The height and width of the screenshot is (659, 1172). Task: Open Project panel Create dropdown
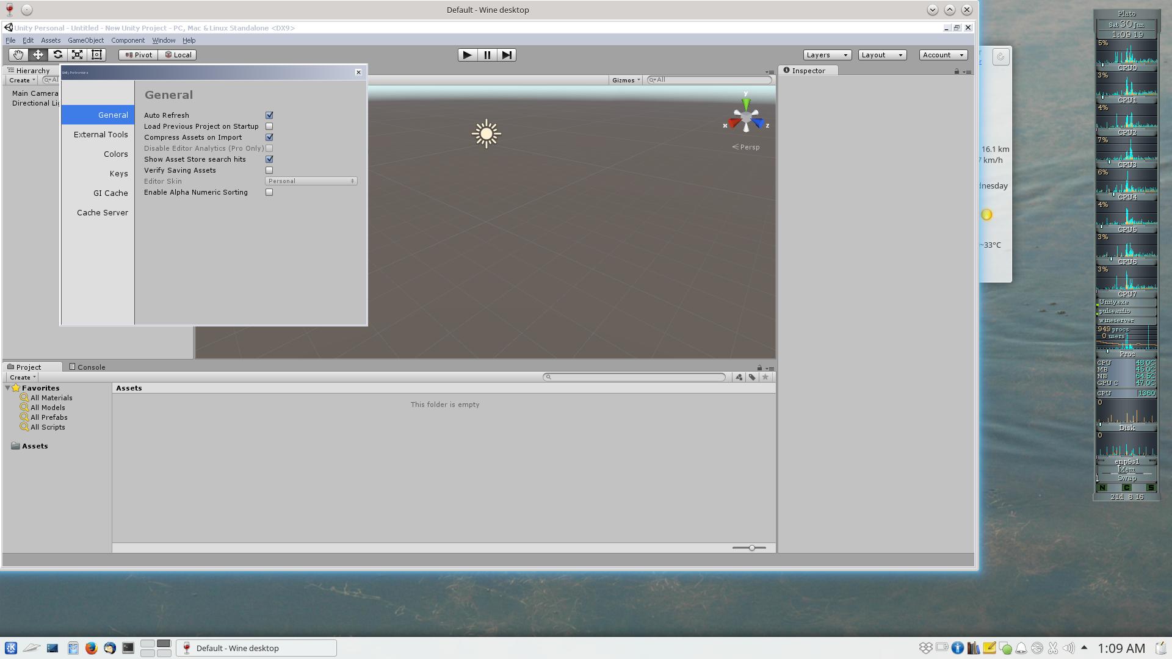tap(23, 377)
